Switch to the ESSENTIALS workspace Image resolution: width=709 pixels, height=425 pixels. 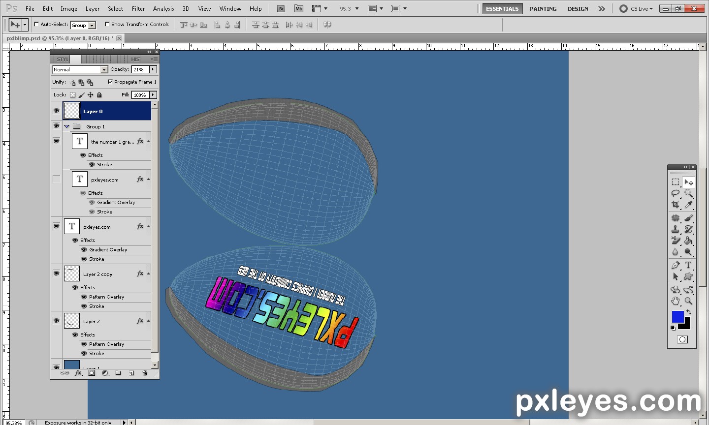(x=502, y=8)
